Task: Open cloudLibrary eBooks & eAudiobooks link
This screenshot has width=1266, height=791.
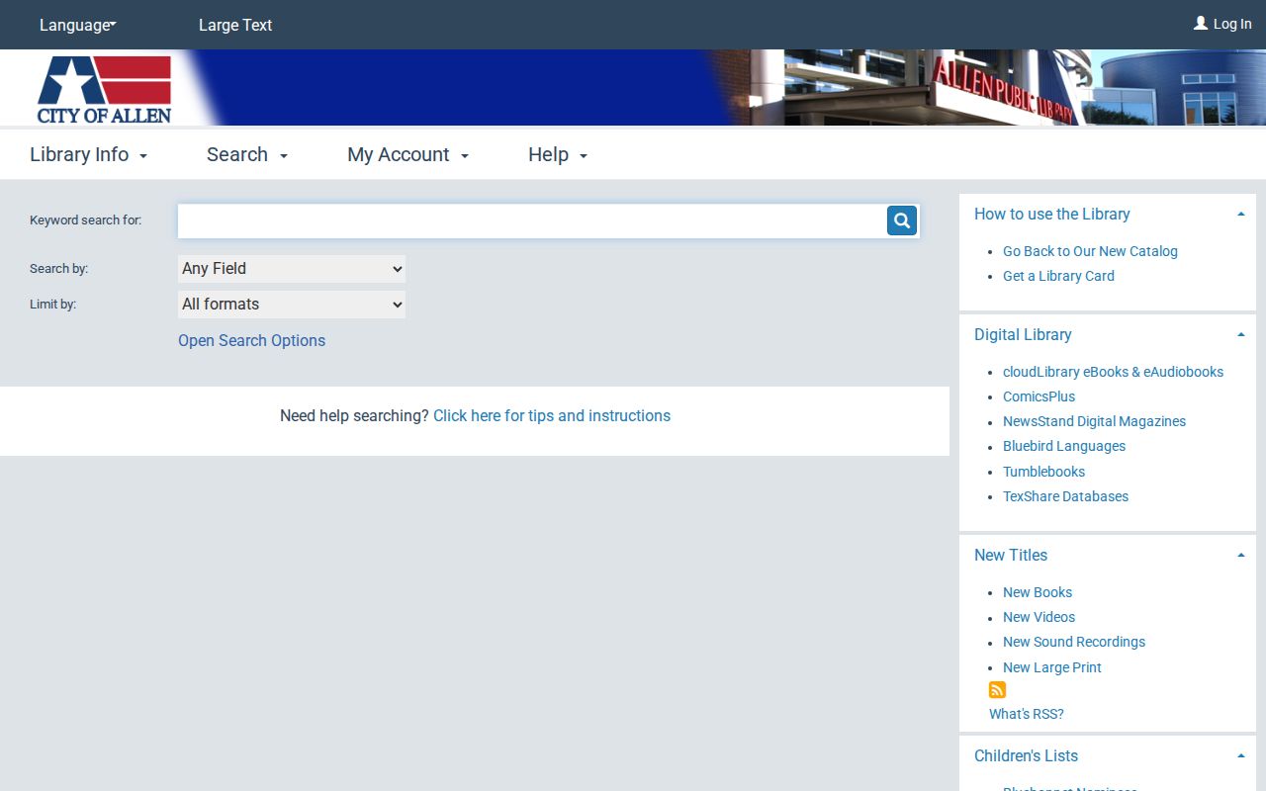Action: coord(1113,372)
